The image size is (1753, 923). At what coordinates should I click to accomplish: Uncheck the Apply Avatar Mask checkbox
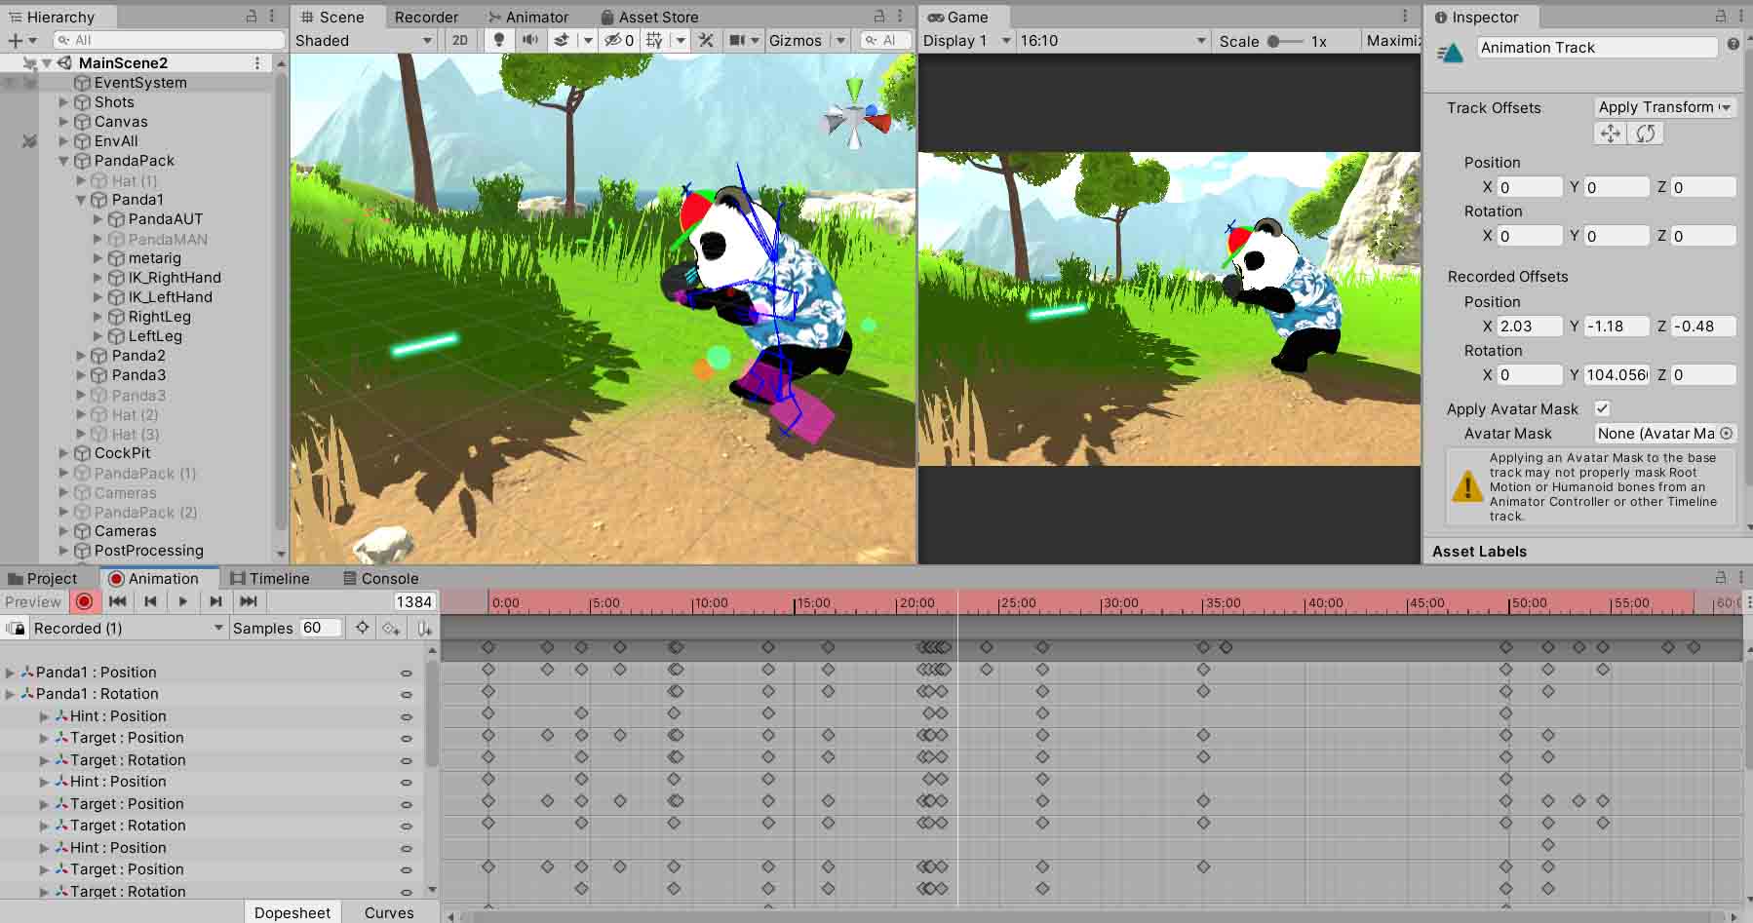point(1602,408)
